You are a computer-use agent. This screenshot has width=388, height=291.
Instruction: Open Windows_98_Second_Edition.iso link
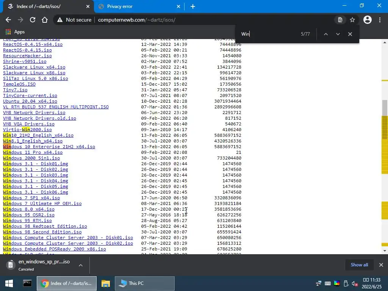point(42,232)
